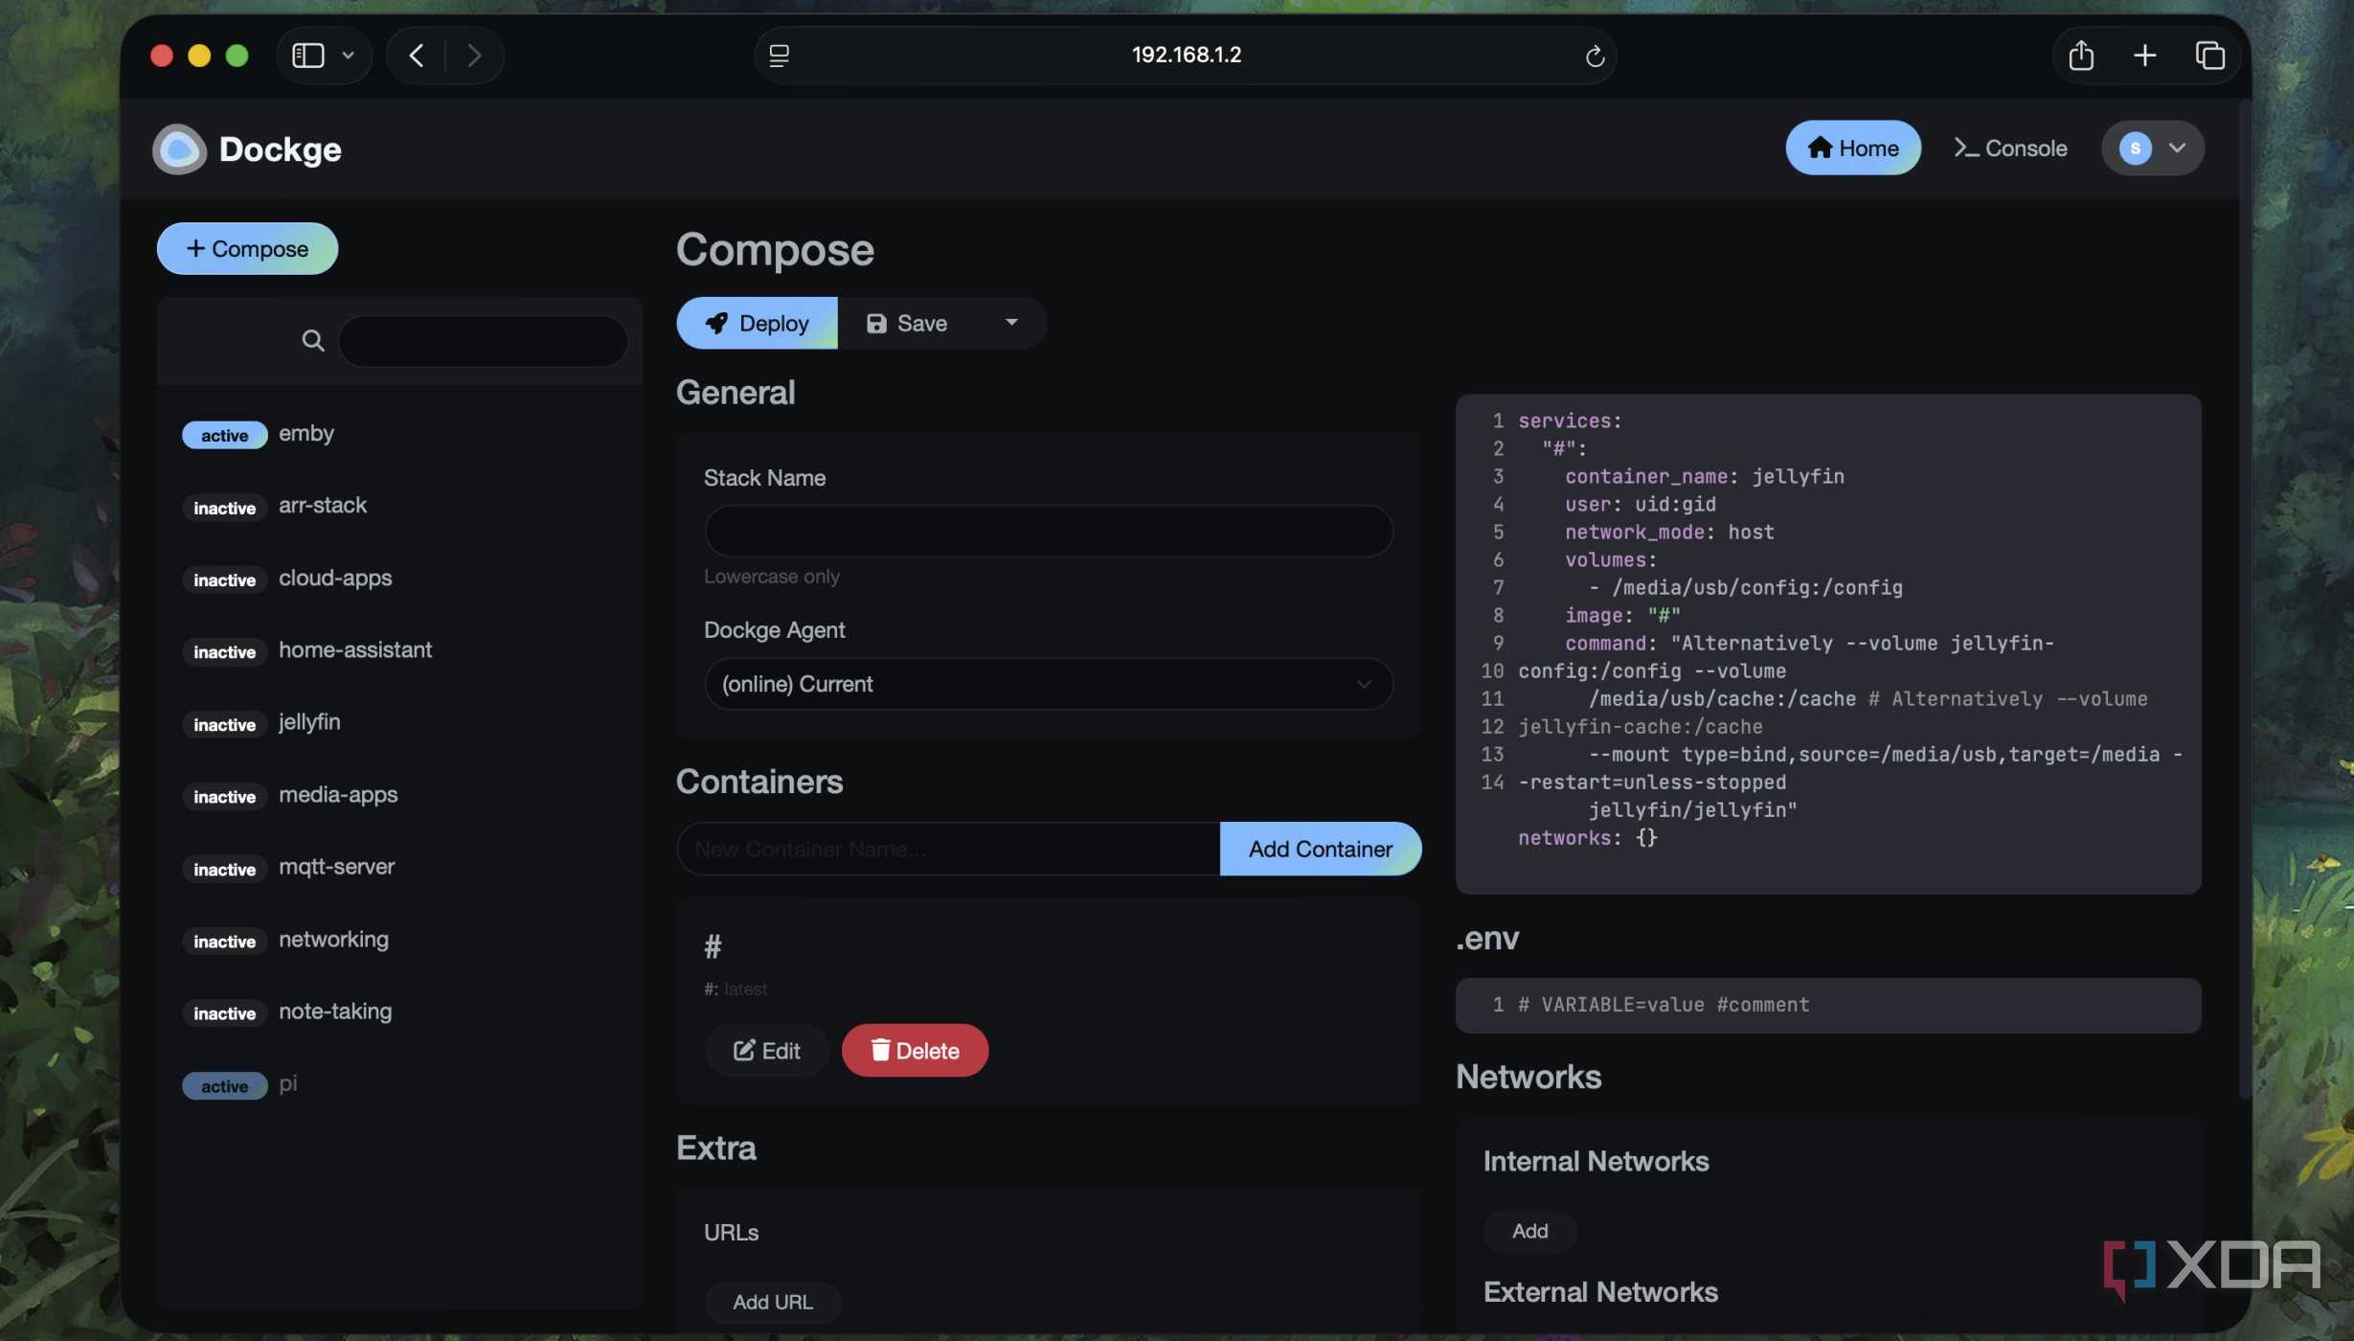The height and width of the screenshot is (1341, 2354).
Task: Open Safari sidebar toggle icon
Action: [307, 55]
